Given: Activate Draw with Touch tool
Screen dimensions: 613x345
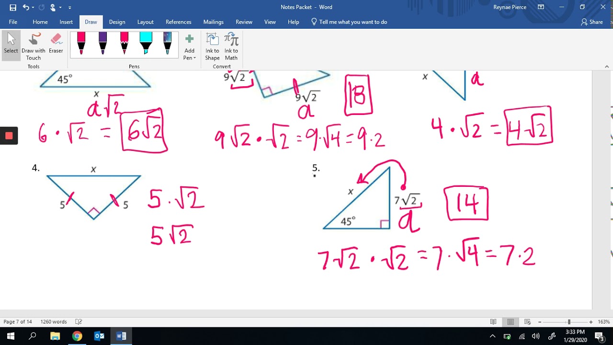Looking at the screenshot, I should [x=34, y=46].
